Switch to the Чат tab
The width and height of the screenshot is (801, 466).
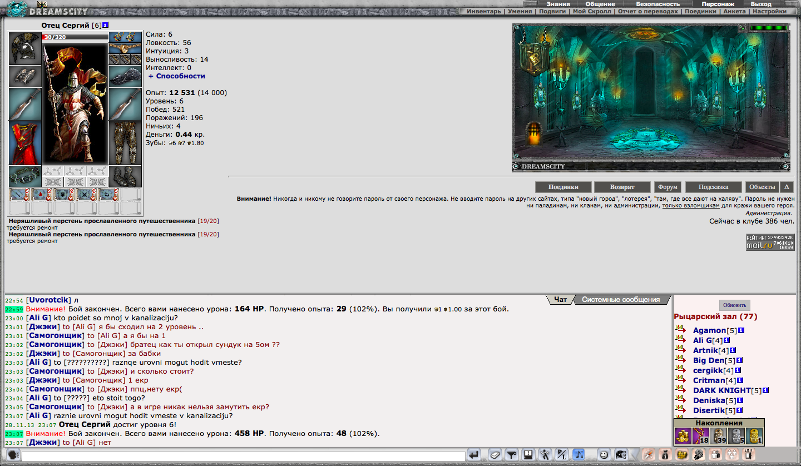560,299
